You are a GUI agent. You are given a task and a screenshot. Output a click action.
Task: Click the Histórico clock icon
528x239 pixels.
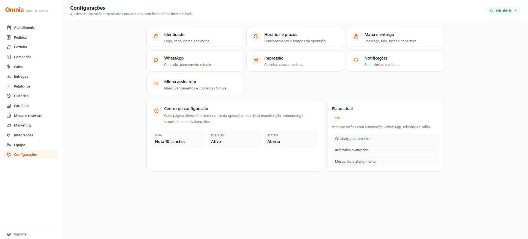coord(9,96)
